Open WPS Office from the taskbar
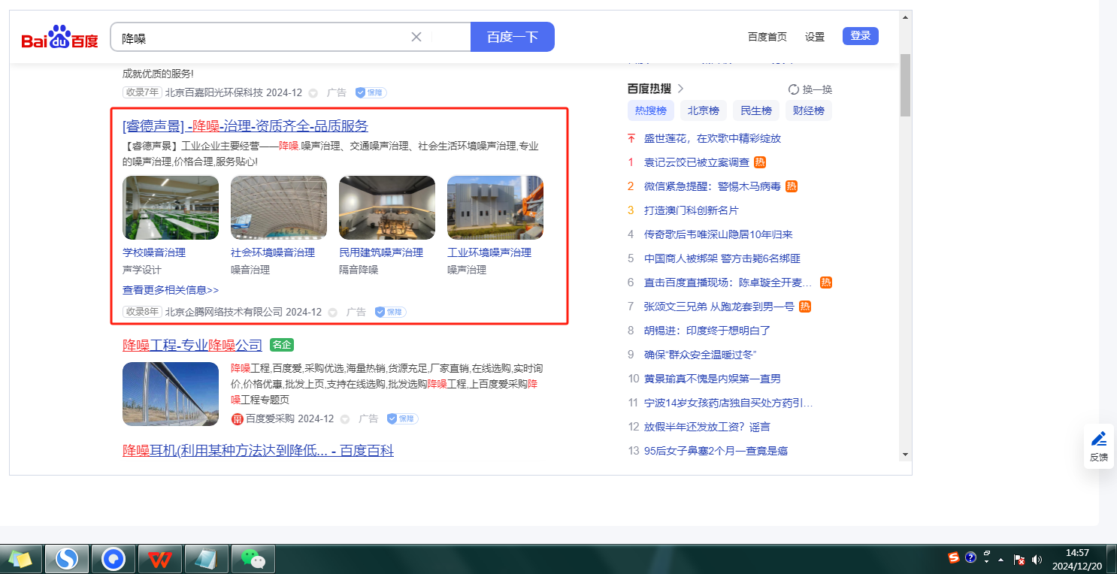This screenshot has height=574, width=1117. click(x=159, y=559)
